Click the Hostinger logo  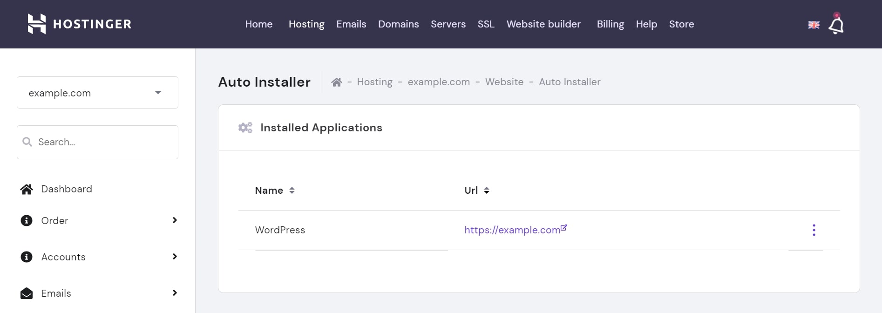tap(80, 24)
